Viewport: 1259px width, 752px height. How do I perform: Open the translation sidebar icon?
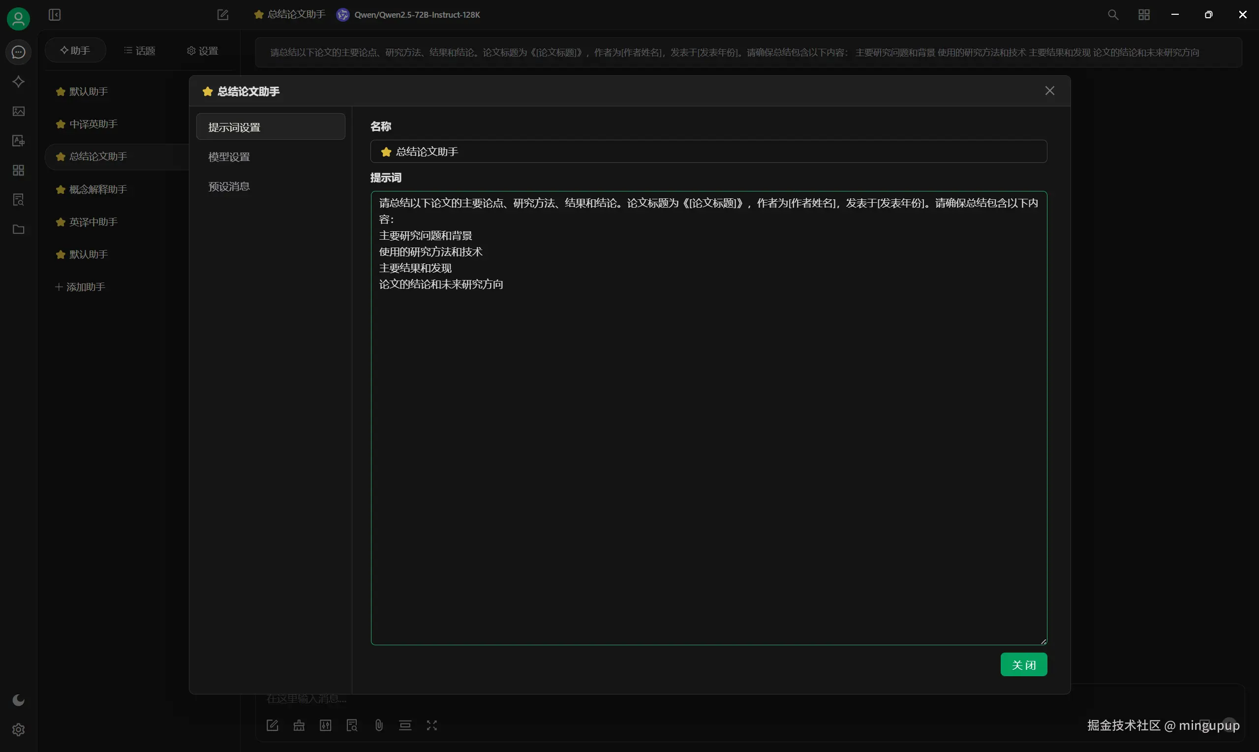pyautogui.click(x=18, y=141)
